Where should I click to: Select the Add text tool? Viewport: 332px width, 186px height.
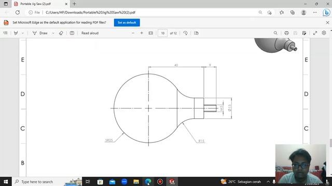pyautogui.click(x=72, y=33)
